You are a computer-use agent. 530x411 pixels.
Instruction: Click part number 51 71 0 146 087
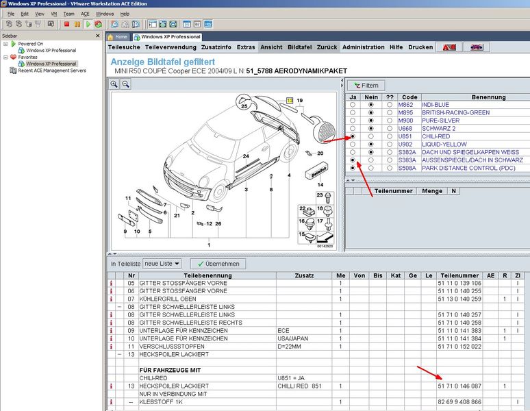point(459,386)
